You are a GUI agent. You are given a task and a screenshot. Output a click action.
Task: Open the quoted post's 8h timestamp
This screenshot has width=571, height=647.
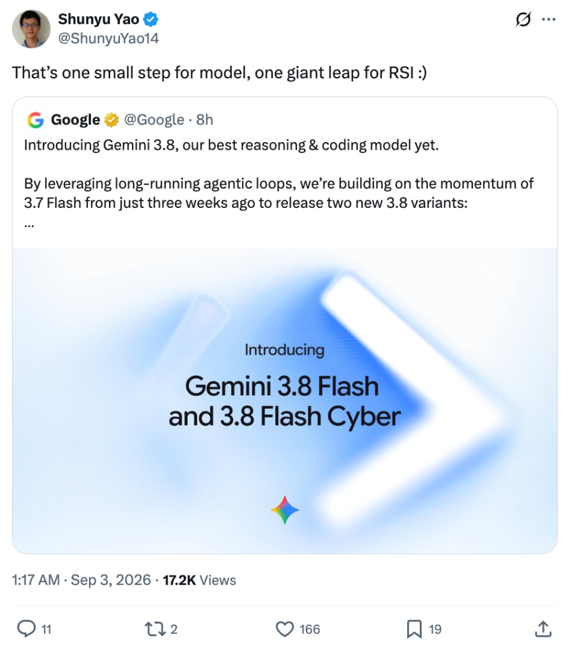point(204,120)
